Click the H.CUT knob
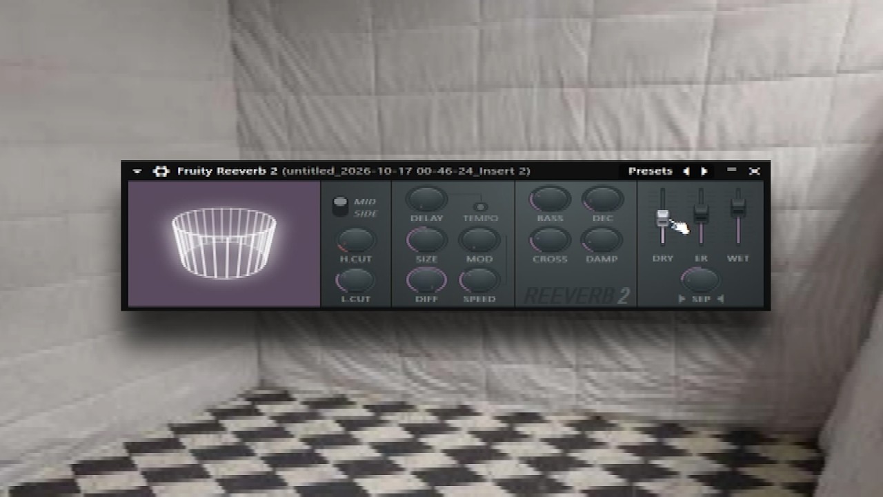The image size is (883, 497). pyautogui.click(x=356, y=240)
